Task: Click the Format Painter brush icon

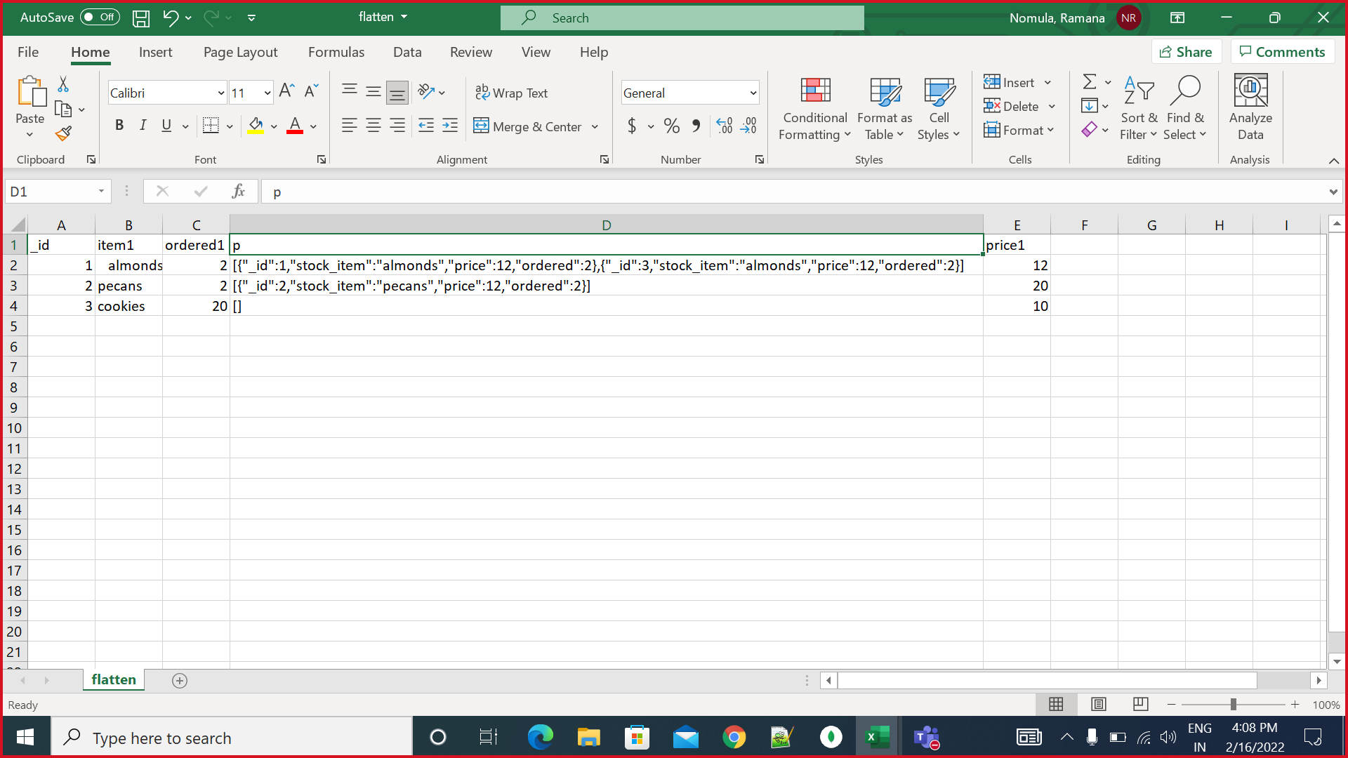Action: tap(63, 133)
